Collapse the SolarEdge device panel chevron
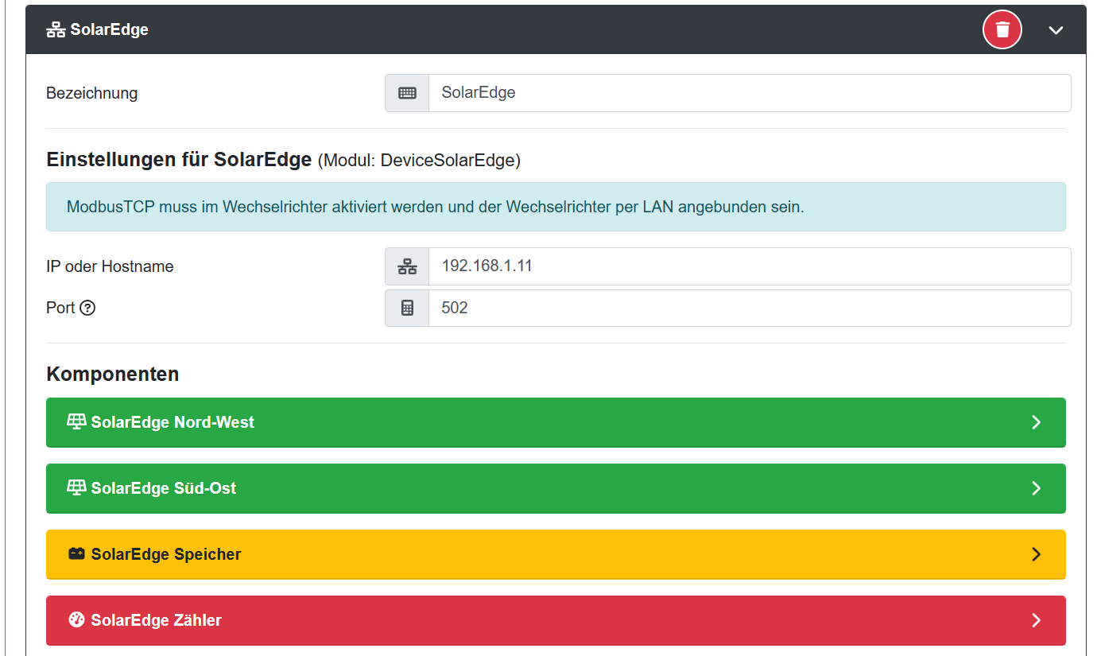The image size is (1097, 656). click(x=1056, y=30)
